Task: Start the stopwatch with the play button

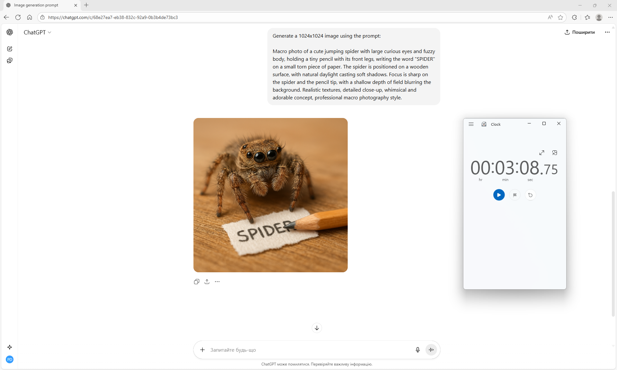Action: click(499, 195)
